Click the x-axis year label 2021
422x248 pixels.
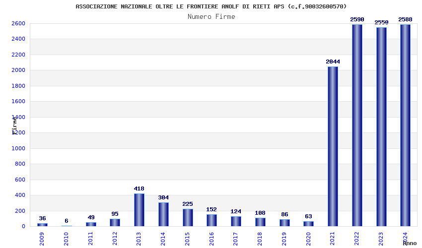332,239
